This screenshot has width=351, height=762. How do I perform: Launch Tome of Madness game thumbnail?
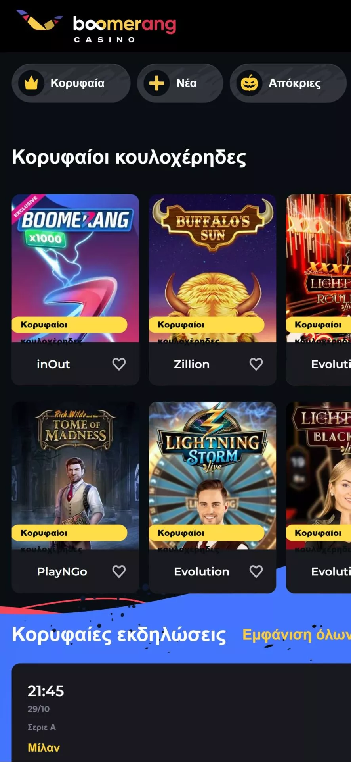coord(75,475)
